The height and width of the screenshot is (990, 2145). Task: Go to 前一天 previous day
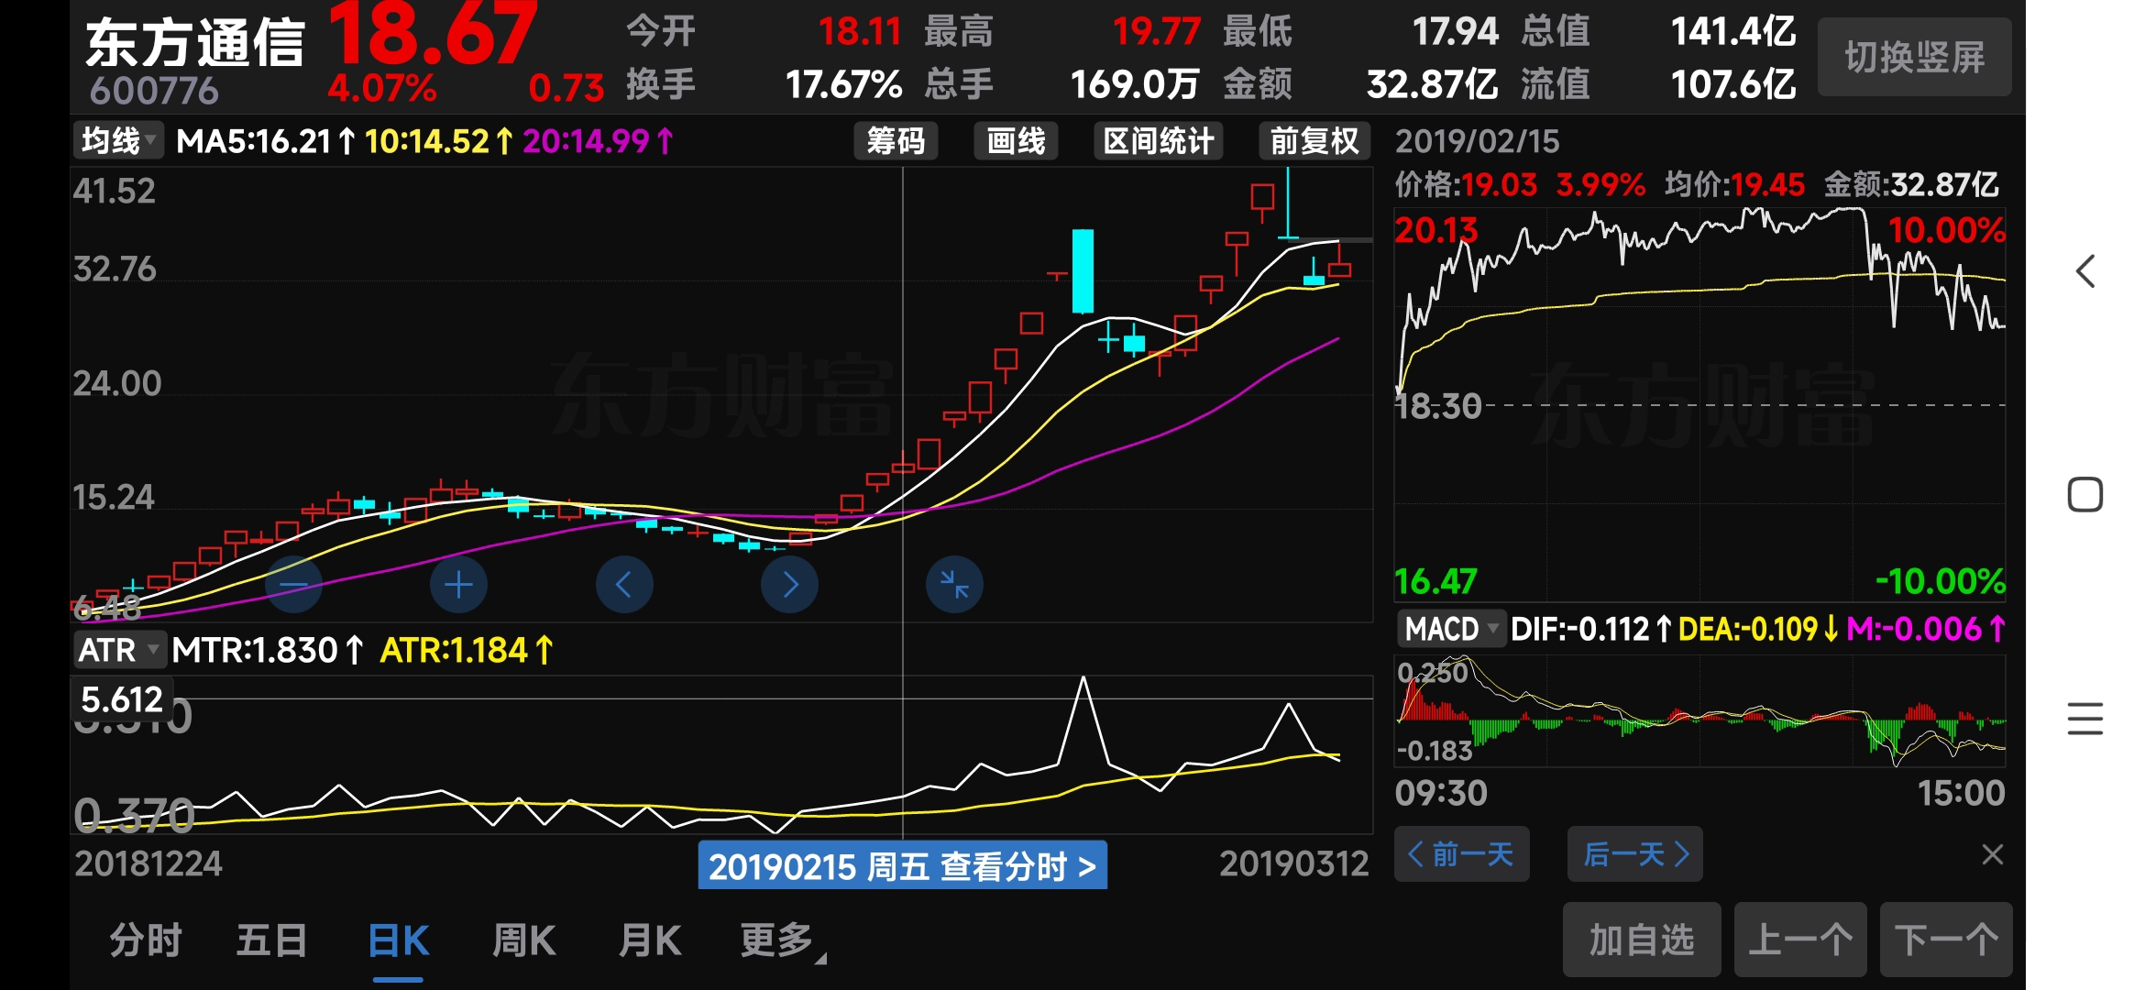(x=1461, y=854)
